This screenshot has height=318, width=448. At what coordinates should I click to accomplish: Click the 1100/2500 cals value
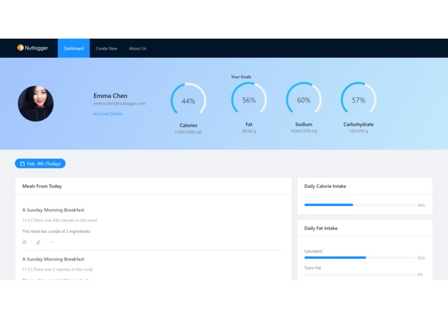click(x=188, y=132)
